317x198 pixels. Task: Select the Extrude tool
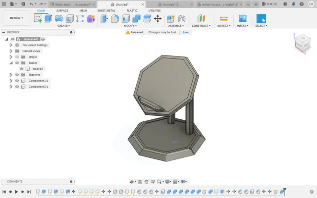[x=49, y=19]
